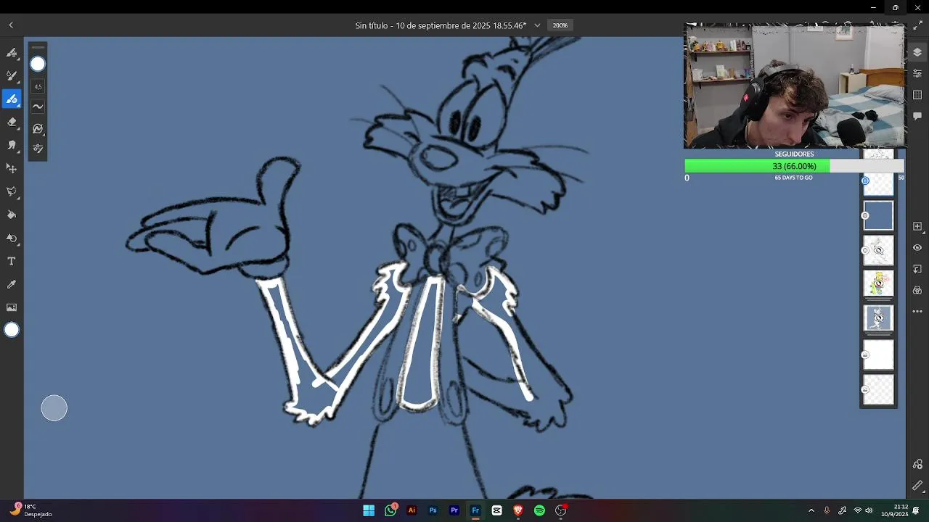Open WhatsApp from taskbar
The height and width of the screenshot is (522, 929).
tap(390, 510)
